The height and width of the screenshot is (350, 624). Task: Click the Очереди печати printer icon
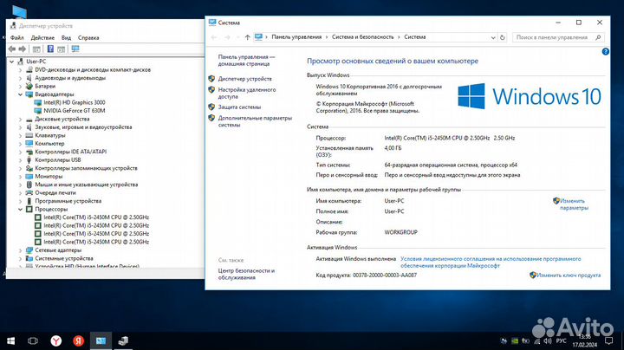[x=29, y=193]
